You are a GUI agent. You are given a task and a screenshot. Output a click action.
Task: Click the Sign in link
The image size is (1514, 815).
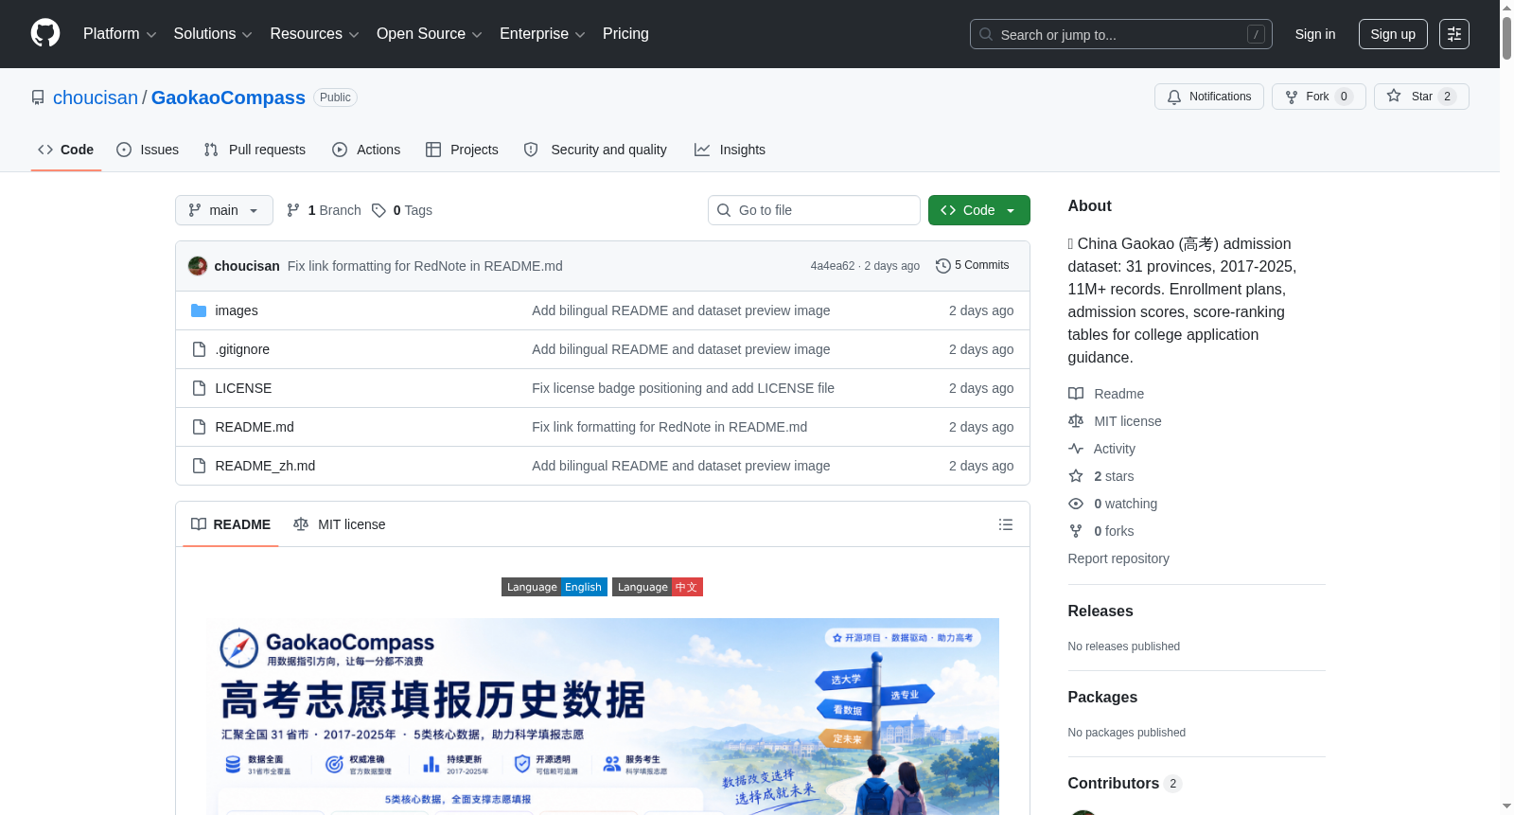[1315, 34]
